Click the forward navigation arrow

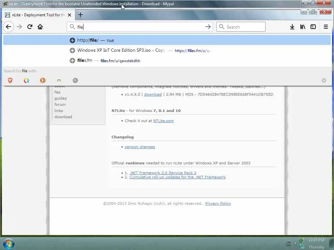pyautogui.click(x=19, y=27)
